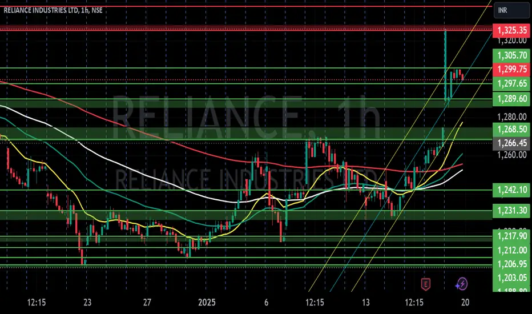Select the 1,299.75 current price label
The image size is (532, 314).
[x=511, y=69]
